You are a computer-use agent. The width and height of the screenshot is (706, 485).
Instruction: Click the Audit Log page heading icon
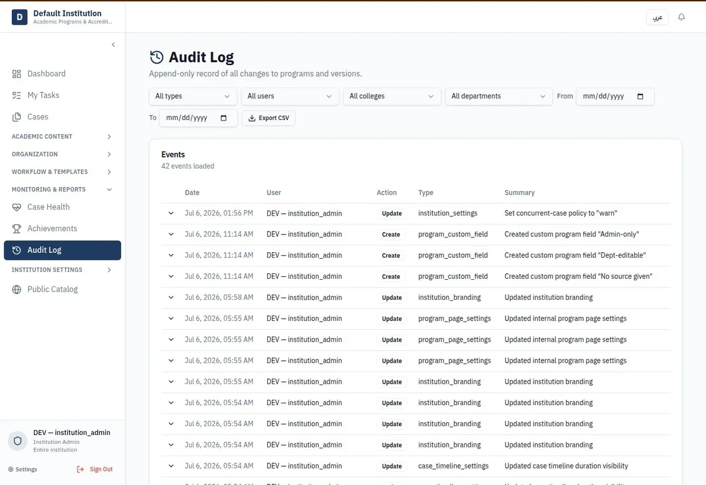156,57
